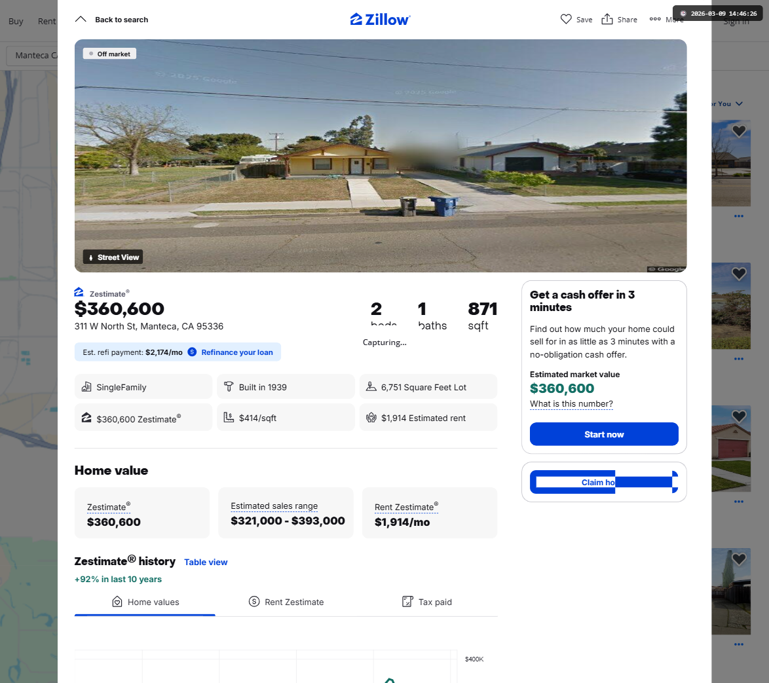Click the Street View house photo
This screenshot has width=769, height=683.
(x=380, y=155)
